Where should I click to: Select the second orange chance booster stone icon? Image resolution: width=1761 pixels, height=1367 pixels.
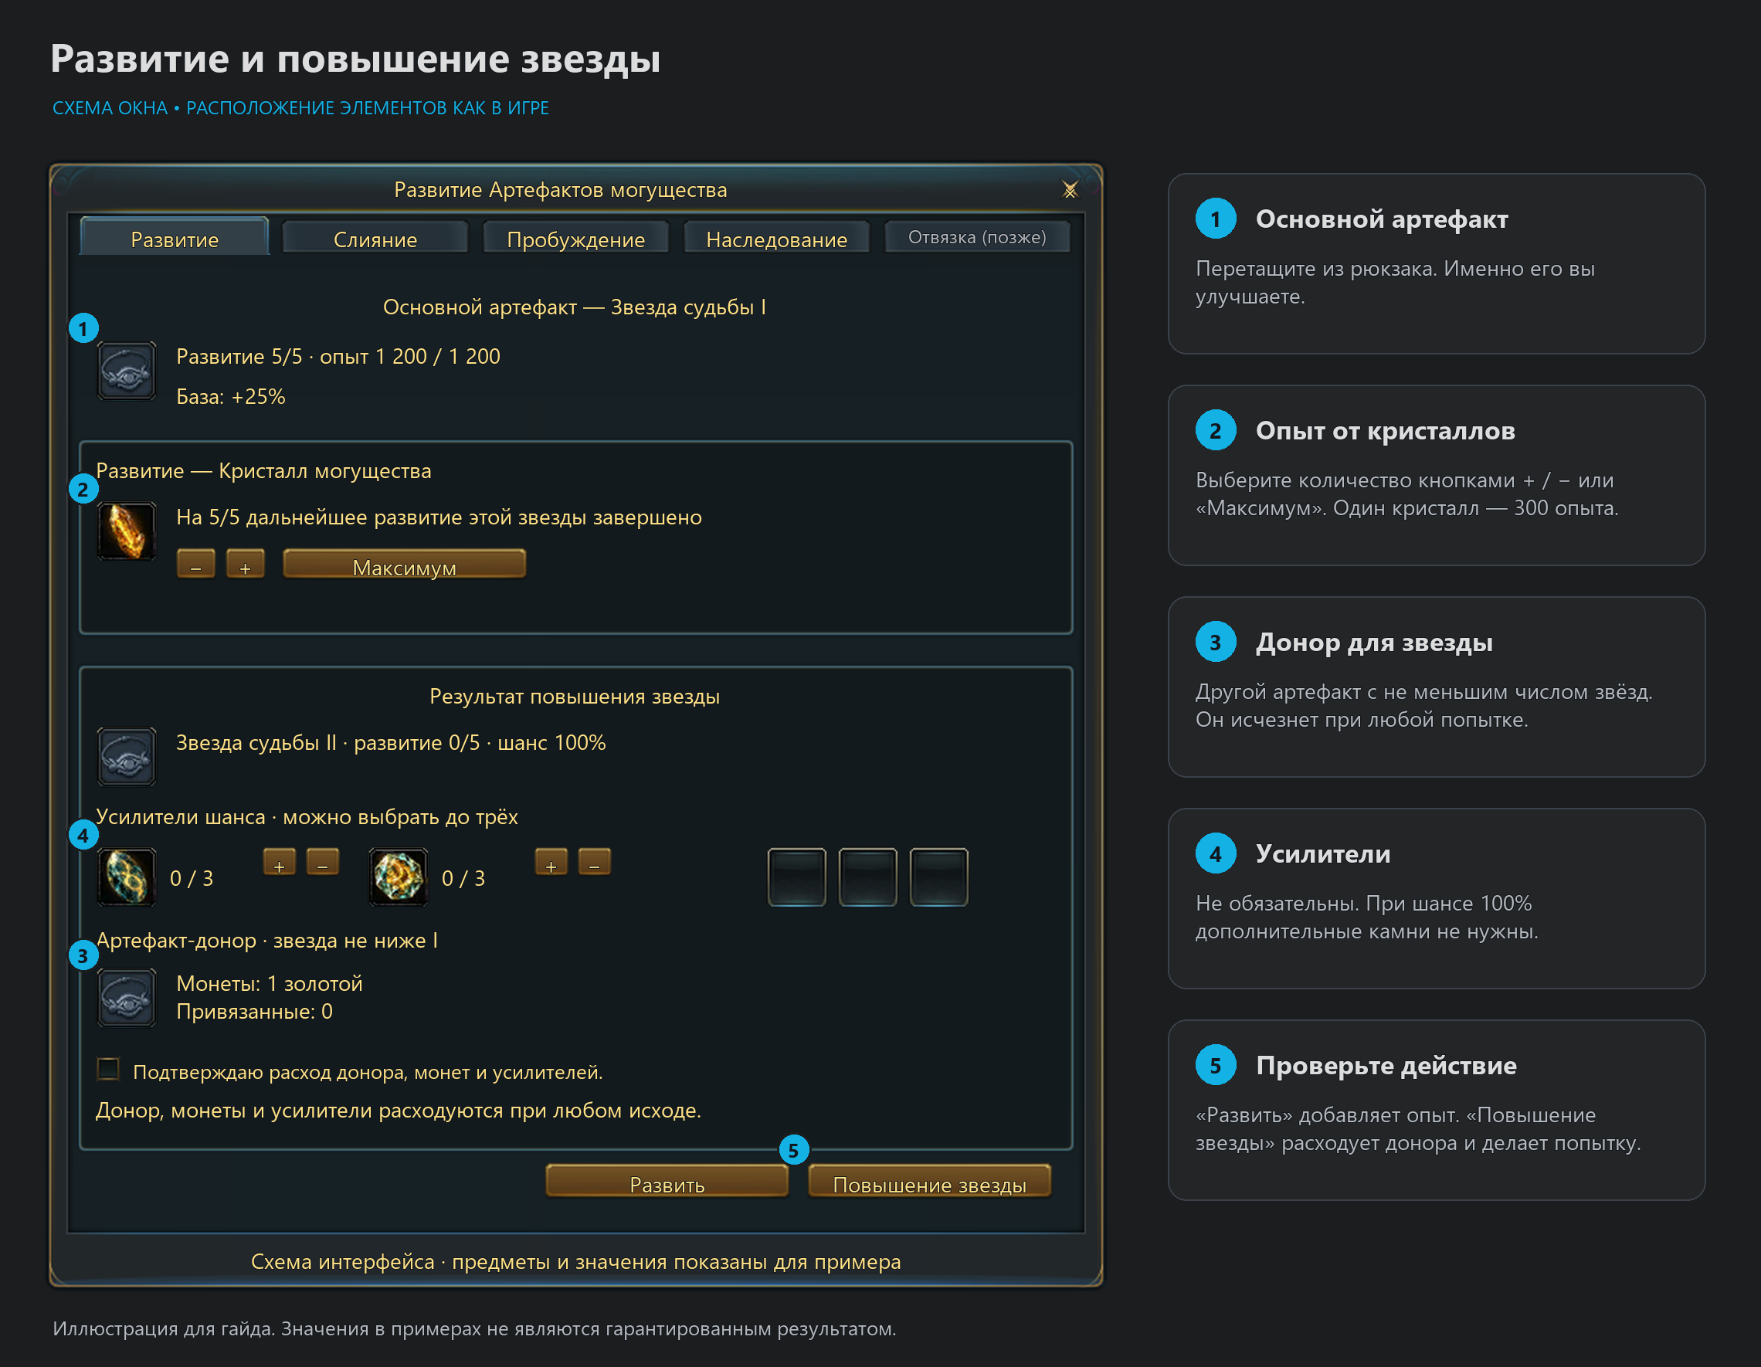pos(399,877)
